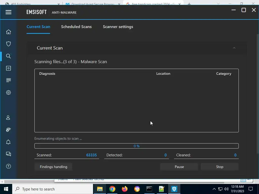The height and width of the screenshot is (194, 259).
Task: Open the Scanner settings tab
Action: (118, 27)
